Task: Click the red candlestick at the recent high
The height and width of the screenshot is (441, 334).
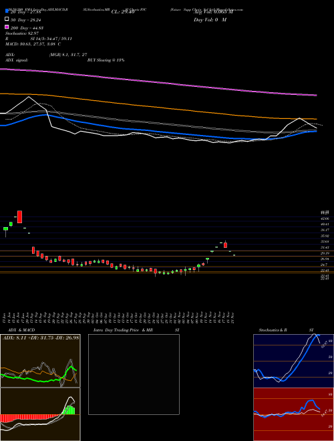Action: pyautogui.click(x=226, y=245)
